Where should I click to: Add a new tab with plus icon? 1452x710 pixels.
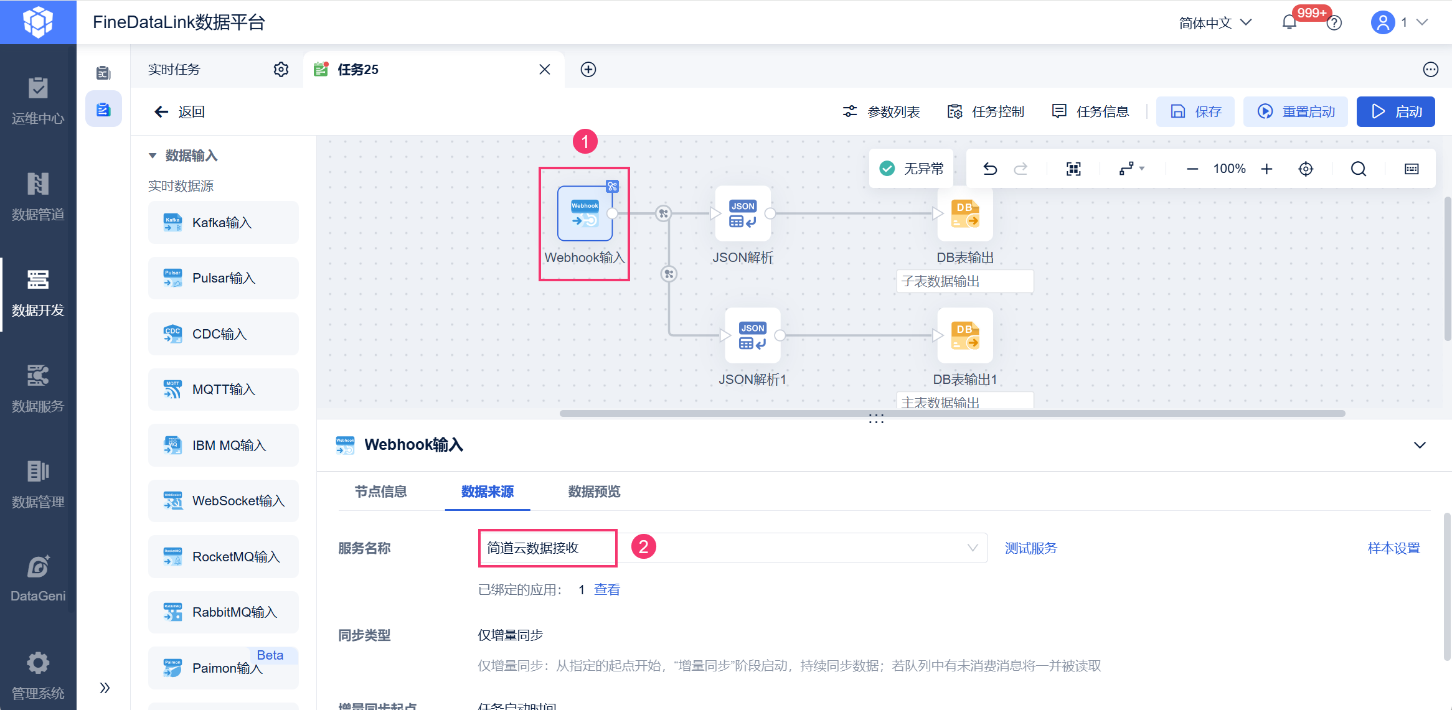coord(588,69)
